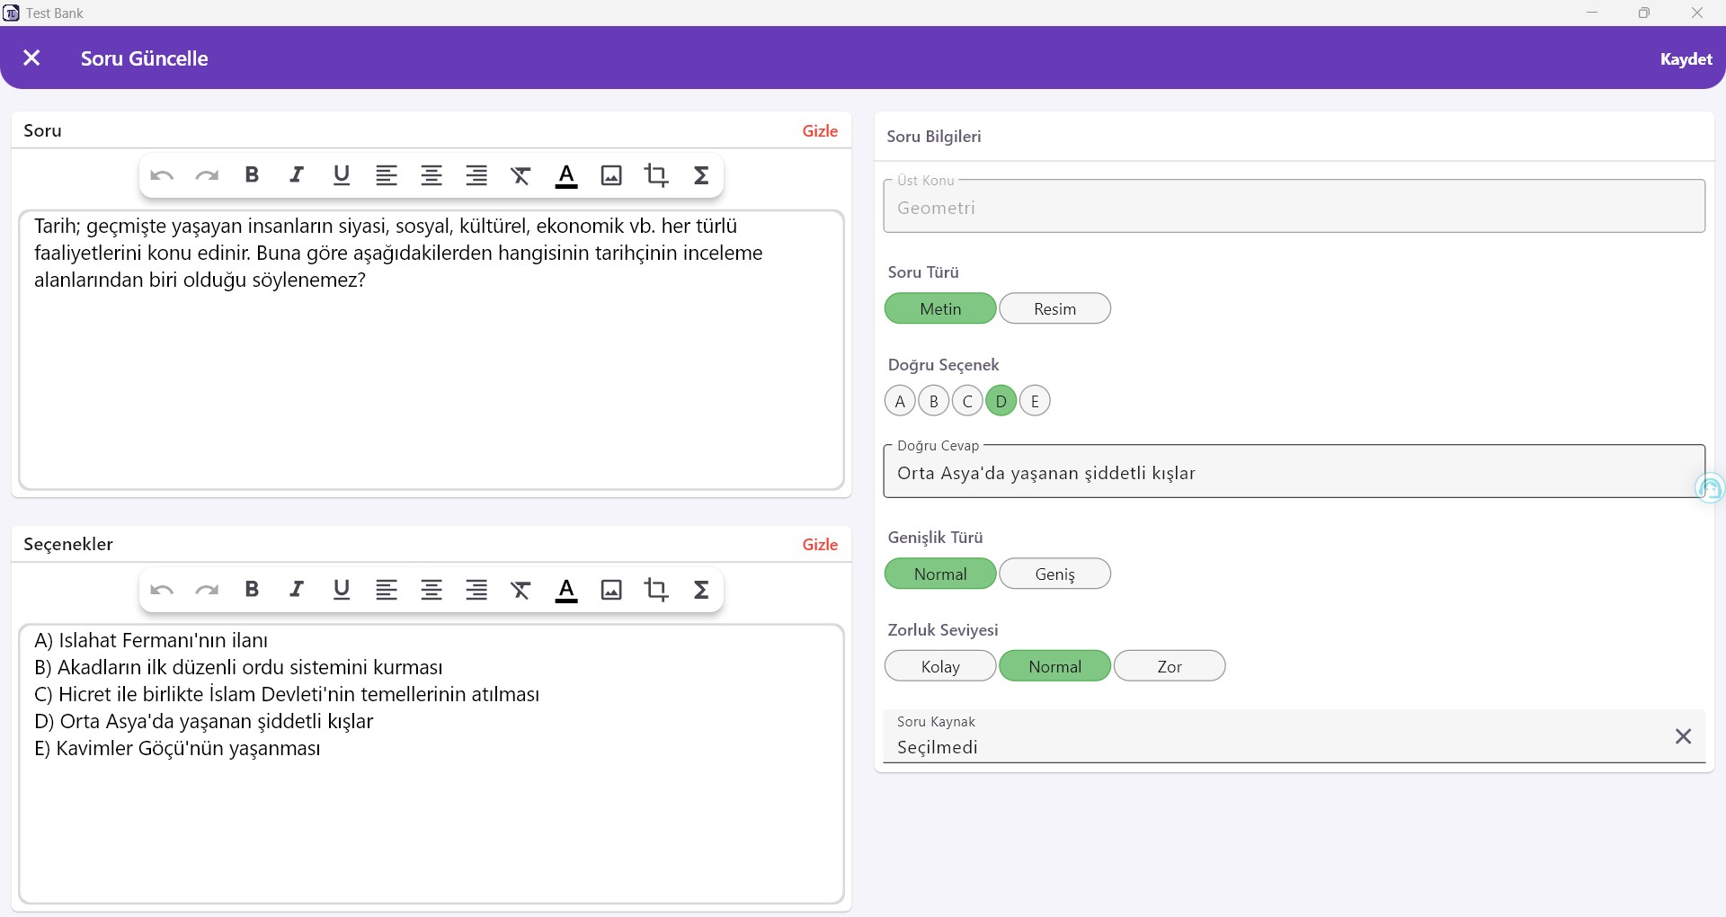Insert formula sigma in the Seçenekler toolbar

tap(701, 590)
